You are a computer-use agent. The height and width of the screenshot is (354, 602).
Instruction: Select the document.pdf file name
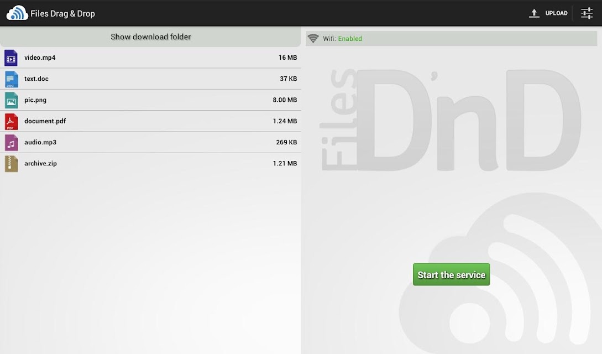[45, 121]
